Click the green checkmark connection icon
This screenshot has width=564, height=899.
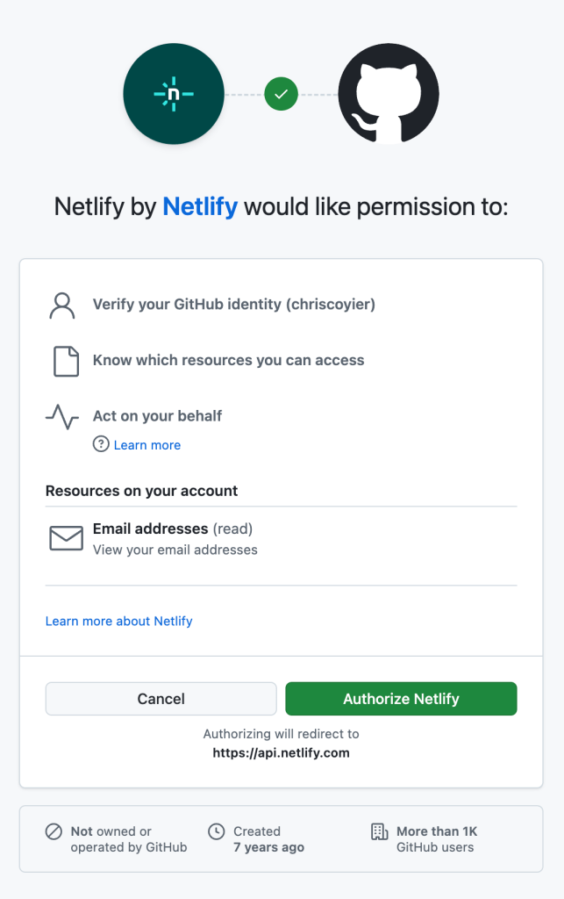click(x=281, y=94)
